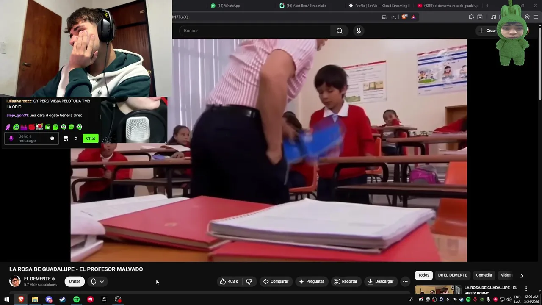The image size is (542, 305).
Task: Select the Comedia filter chip
Action: click(484, 275)
